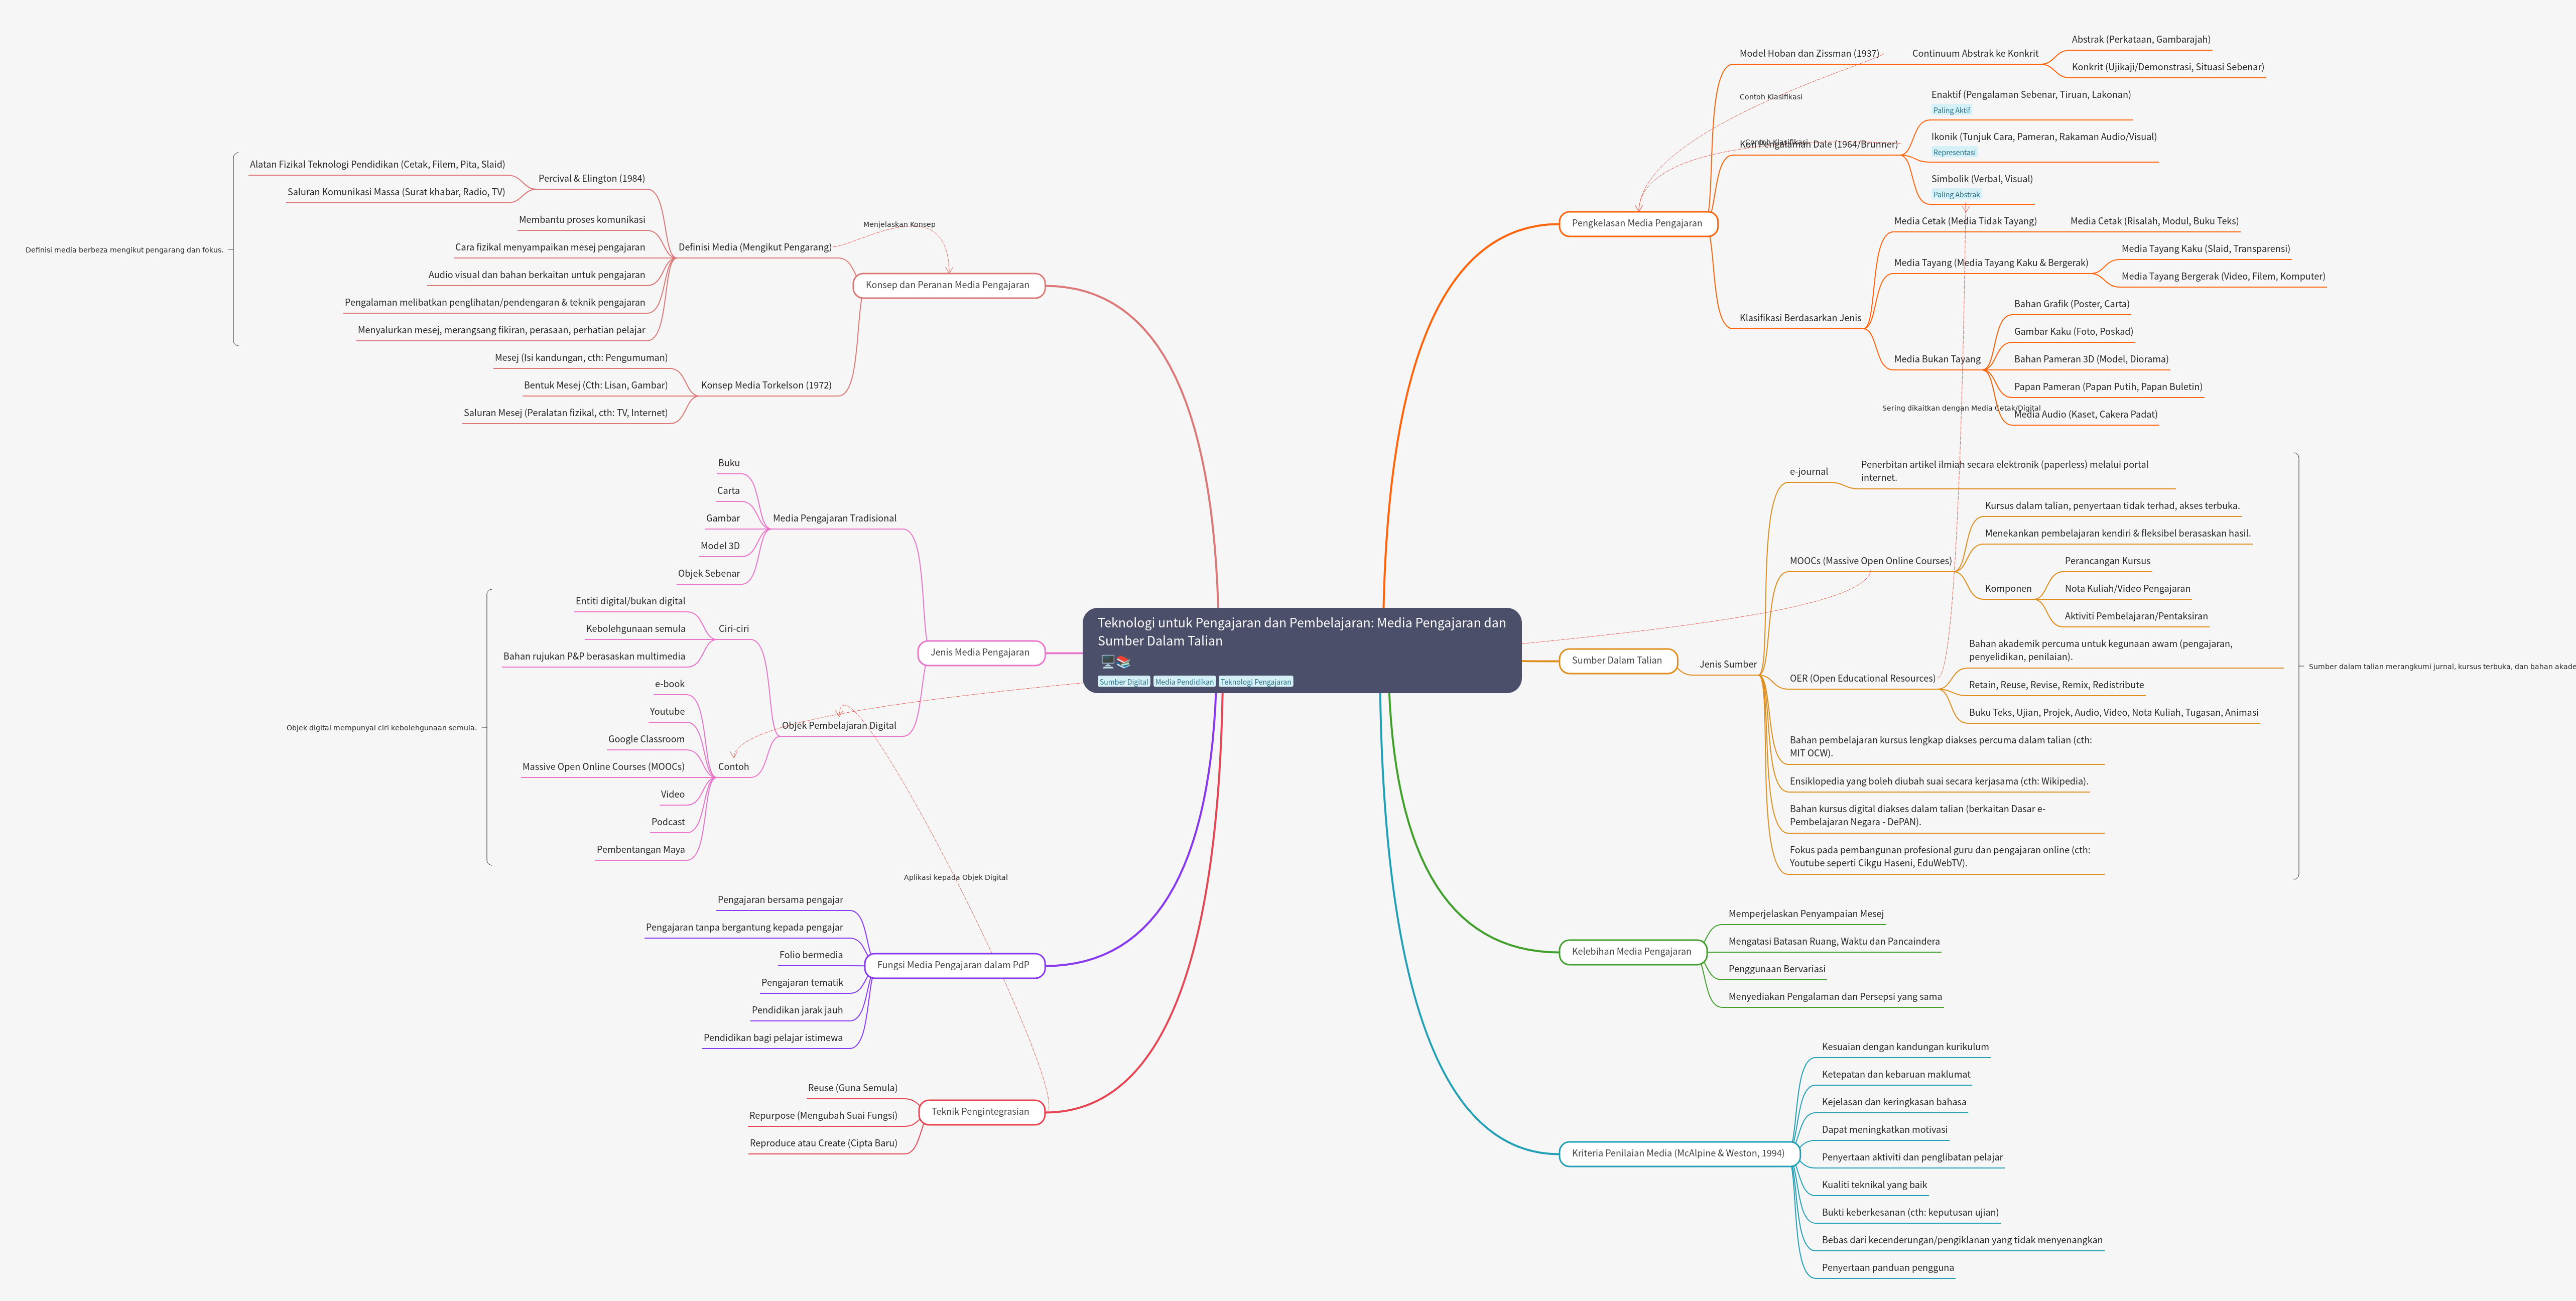
Task: Click the computer monitor emoji icon
Action: pyautogui.click(x=1107, y=662)
